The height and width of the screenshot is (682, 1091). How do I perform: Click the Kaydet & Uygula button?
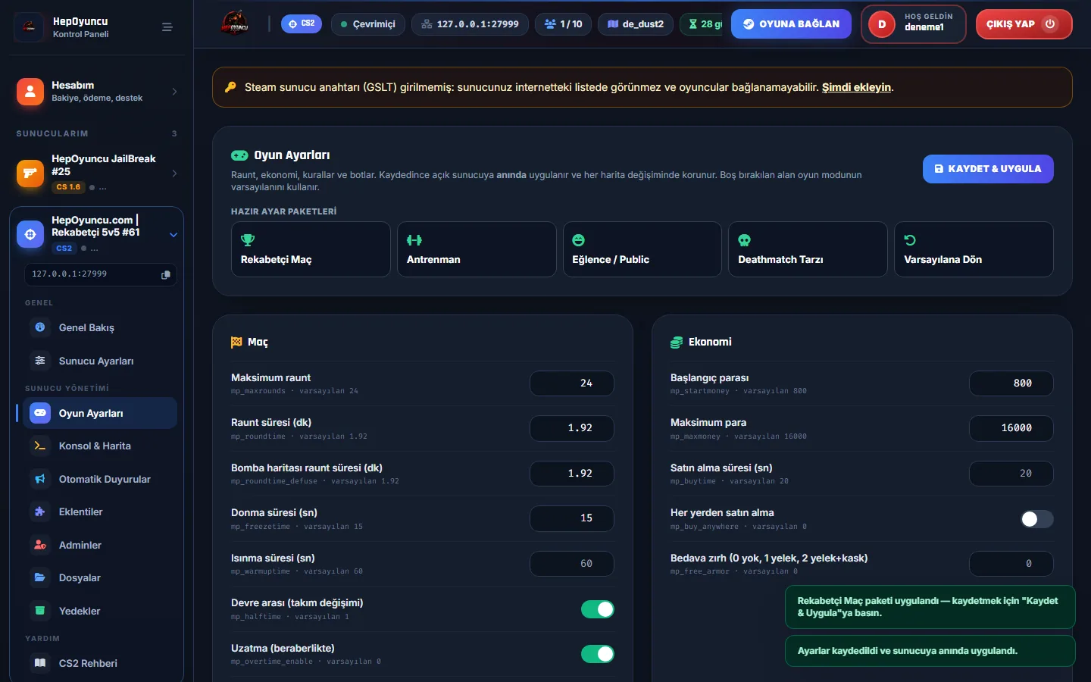point(988,169)
